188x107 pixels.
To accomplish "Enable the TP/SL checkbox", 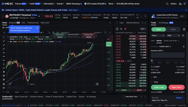I will pyautogui.click(x=152, y=82).
